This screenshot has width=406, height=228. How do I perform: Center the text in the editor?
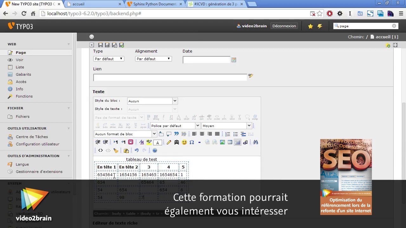pos(202,134)
